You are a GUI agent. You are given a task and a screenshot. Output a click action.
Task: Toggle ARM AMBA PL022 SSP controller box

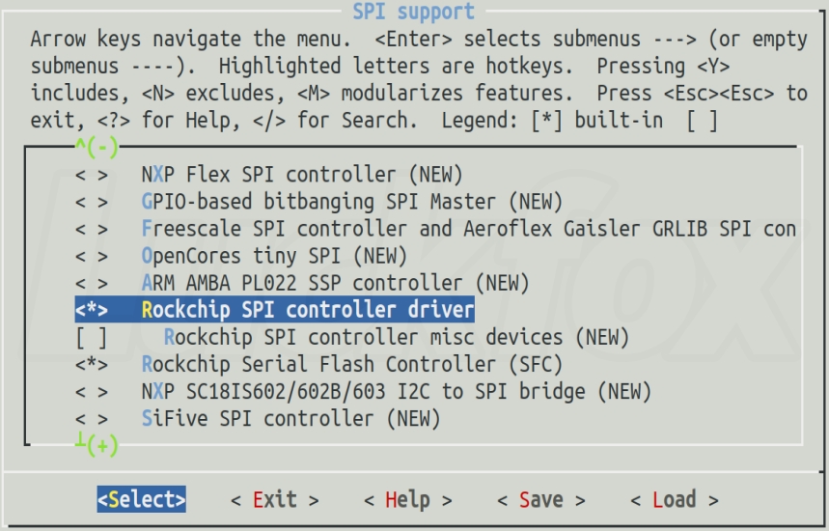[x=92, y=283]
